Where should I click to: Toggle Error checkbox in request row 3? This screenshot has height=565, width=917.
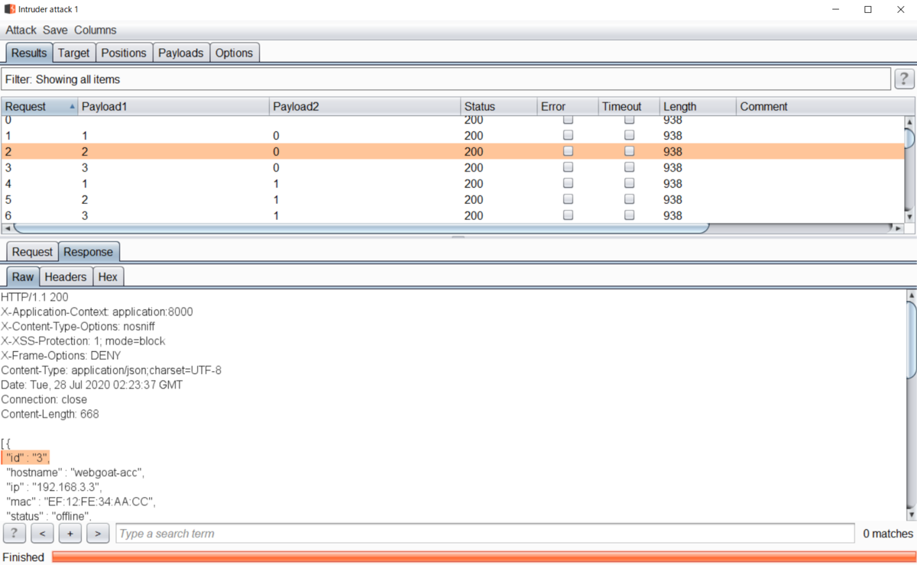[x=568, y=167]
